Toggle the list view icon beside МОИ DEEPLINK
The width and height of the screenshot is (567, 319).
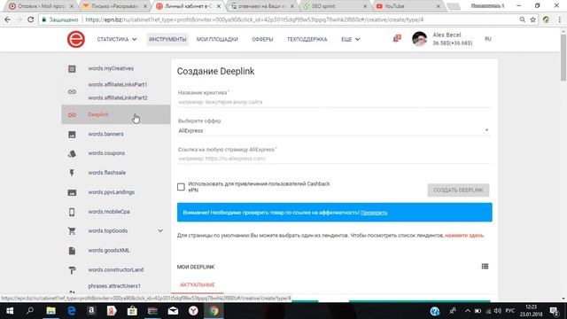[x=485, y=267]
